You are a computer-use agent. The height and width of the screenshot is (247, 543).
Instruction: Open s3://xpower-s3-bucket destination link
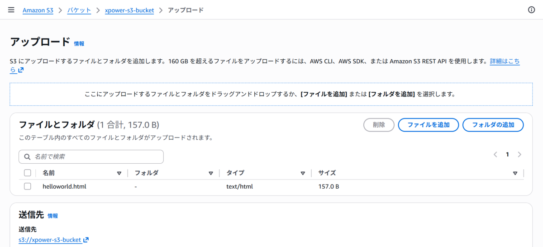click(x=50, y=240)
